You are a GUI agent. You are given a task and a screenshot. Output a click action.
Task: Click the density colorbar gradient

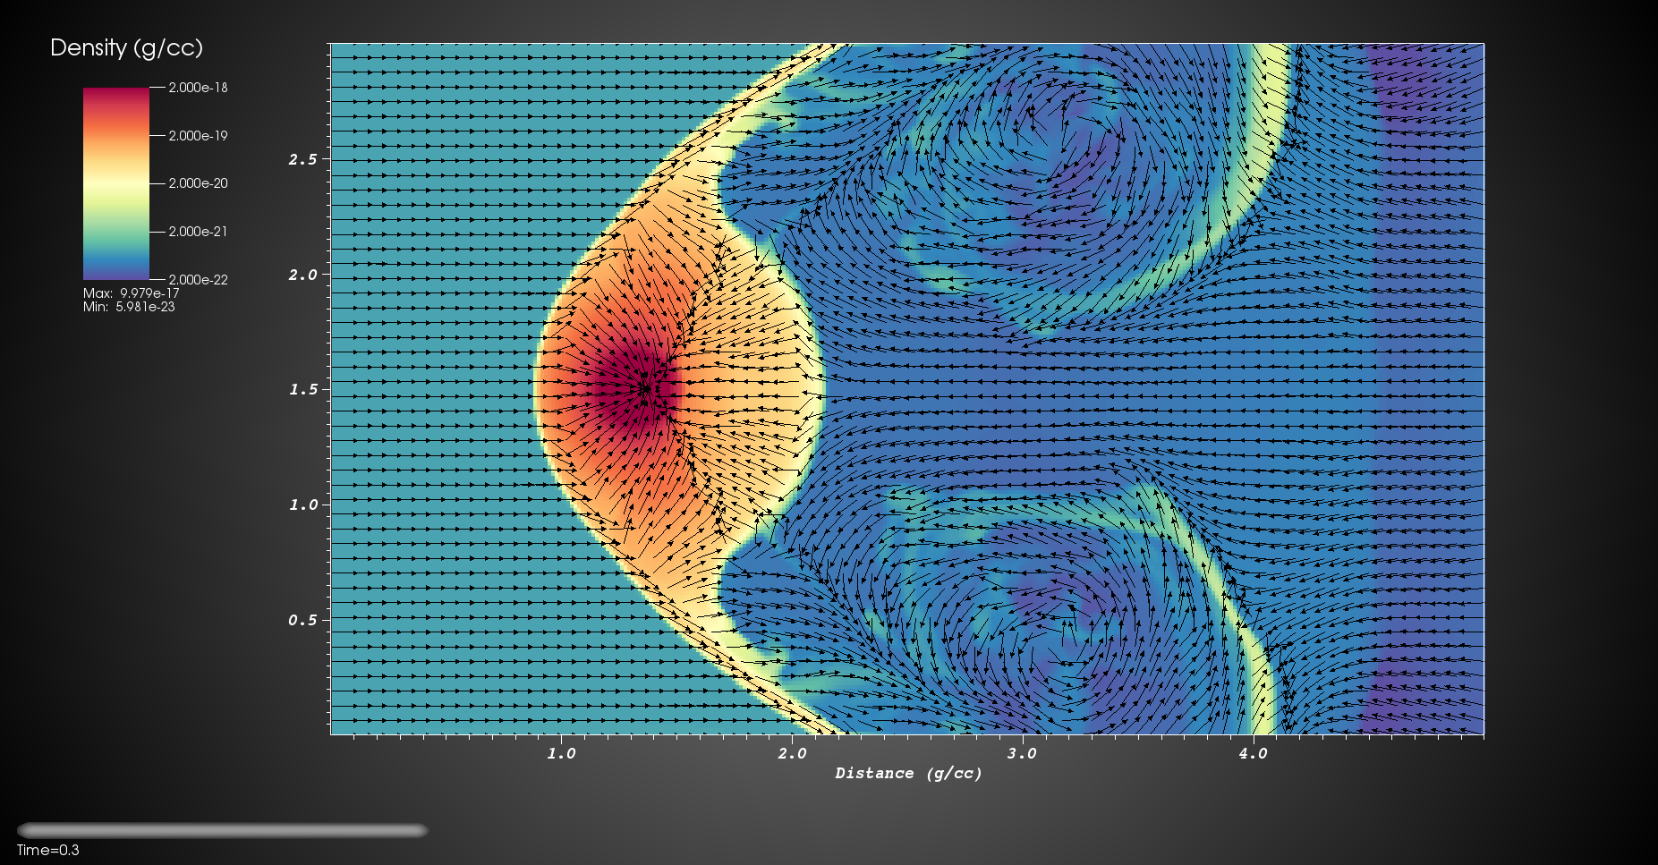click(116, 183)
